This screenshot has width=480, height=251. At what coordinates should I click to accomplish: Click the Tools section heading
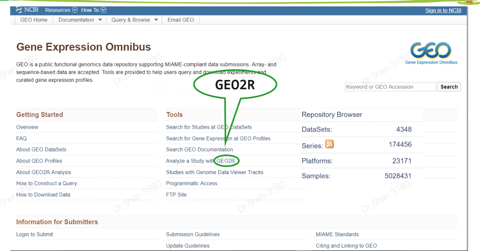coord(174,115)
